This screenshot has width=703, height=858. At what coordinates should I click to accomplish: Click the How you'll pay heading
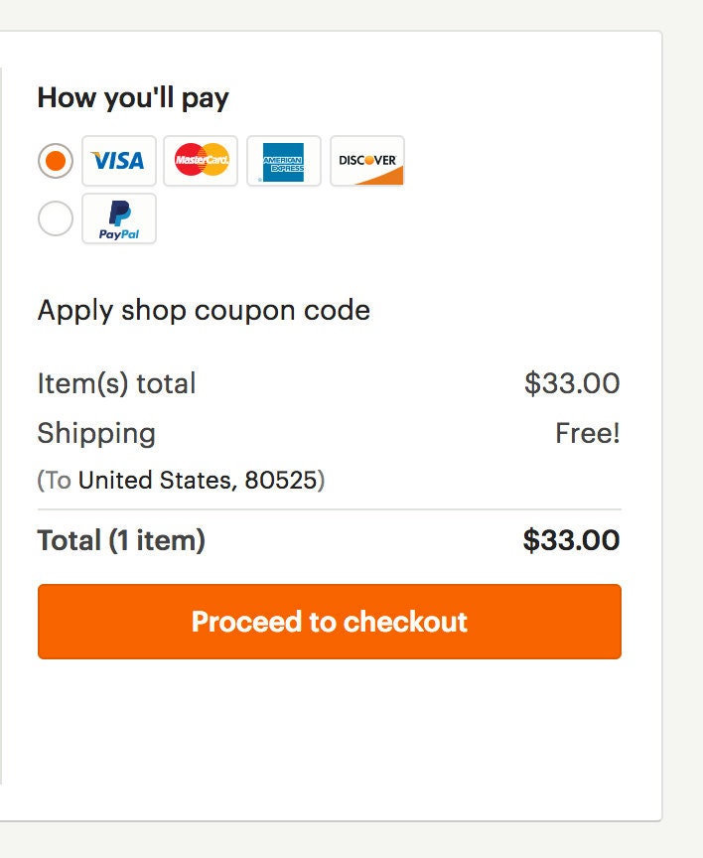pos(133,98)
